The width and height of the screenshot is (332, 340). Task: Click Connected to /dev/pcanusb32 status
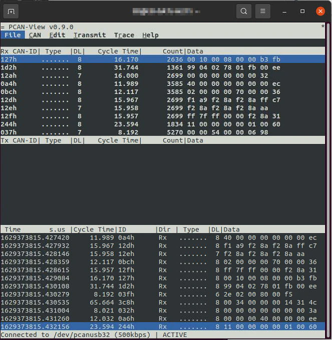[x=75, y=335]
